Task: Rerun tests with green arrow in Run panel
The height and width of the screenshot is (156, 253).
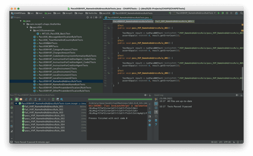Action: 12,99
